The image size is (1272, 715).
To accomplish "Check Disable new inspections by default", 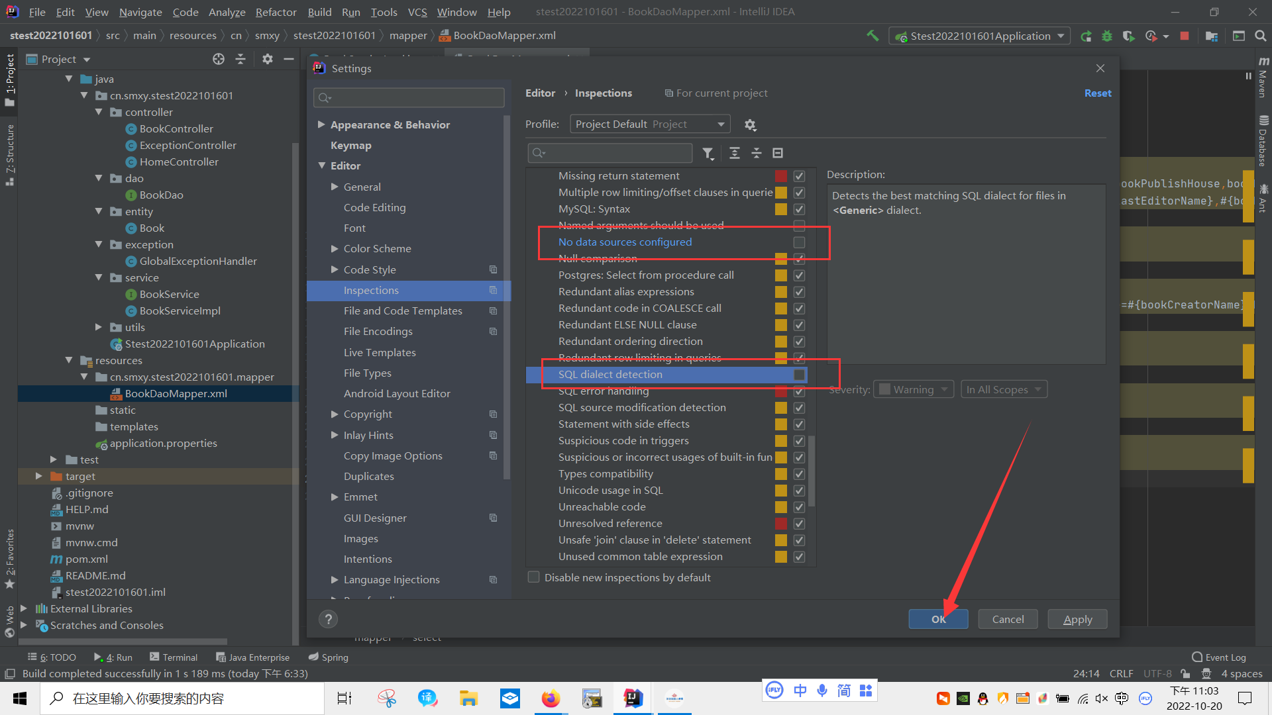I will (533, 577).
